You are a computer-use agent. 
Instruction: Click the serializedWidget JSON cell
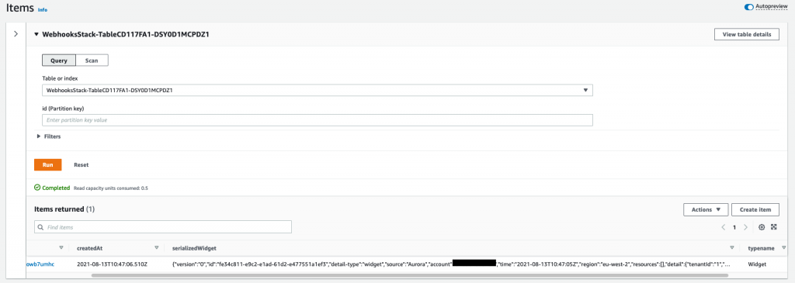452,264
